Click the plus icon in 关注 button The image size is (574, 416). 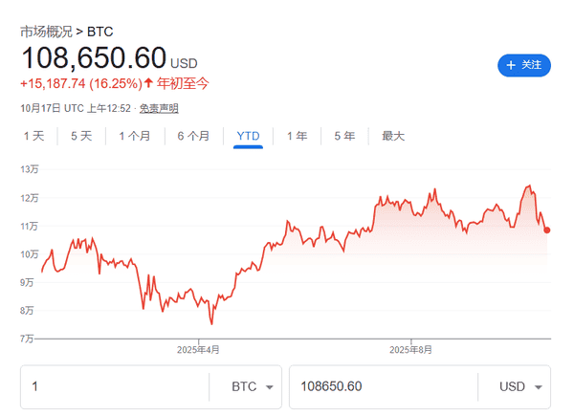click(x=511, y=65)
